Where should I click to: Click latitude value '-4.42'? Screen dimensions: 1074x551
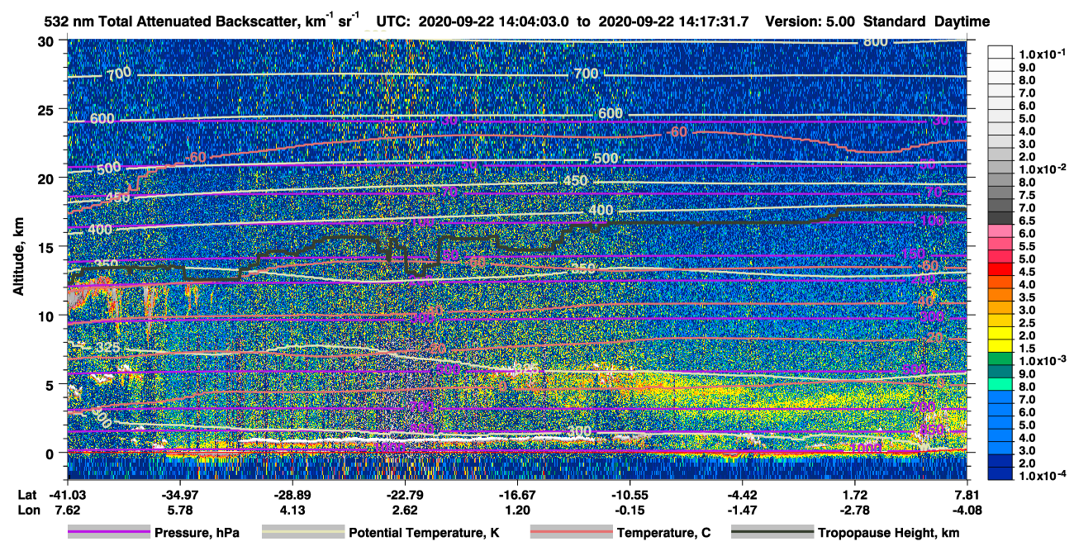[x=742, y=494]
